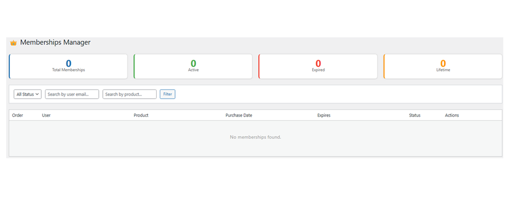
Task: Click the Memberships Manager page title
Action: pos(55,43)
